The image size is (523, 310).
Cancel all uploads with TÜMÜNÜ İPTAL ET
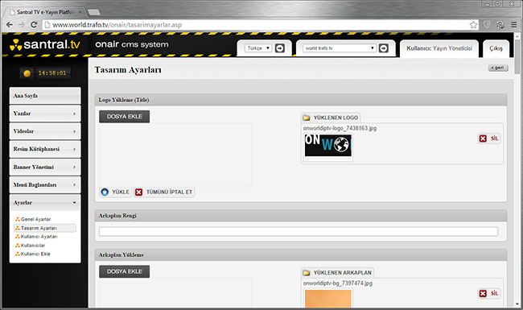click(164, 192)
